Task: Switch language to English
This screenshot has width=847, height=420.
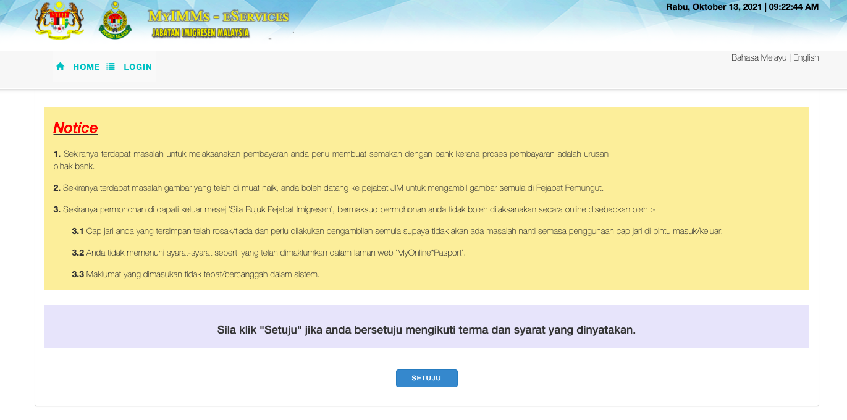Action: tap(806, 57)
